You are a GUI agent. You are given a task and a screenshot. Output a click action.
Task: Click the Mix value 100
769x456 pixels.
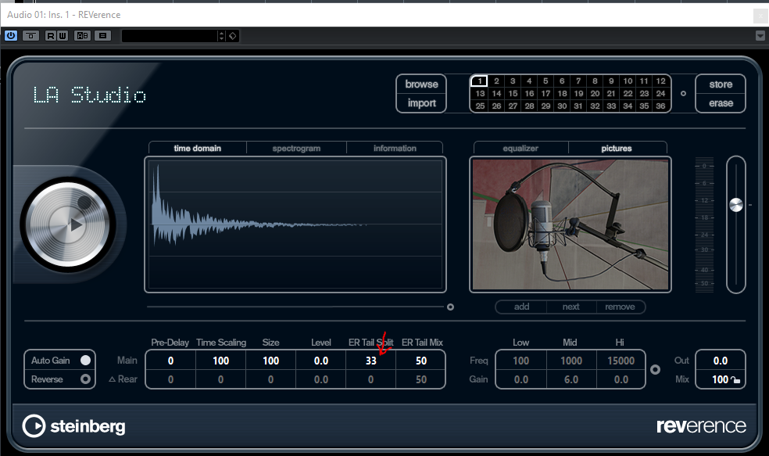pyautogui.click(x=720, y=379)
